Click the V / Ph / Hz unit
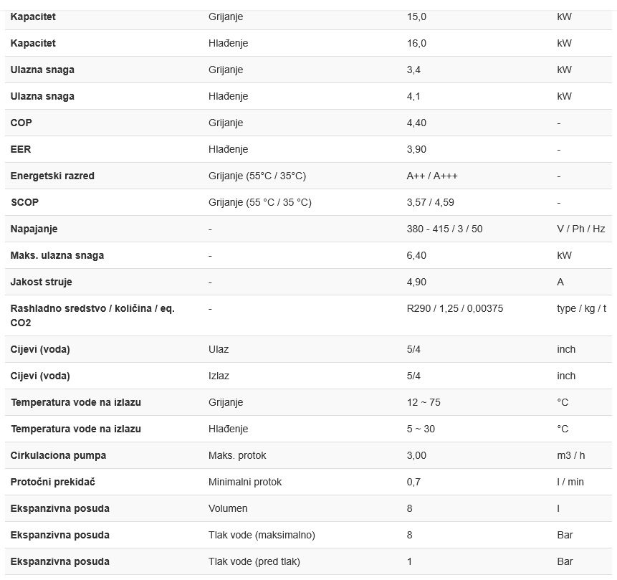The width and height of the screenshot is (617, 580). click(580, 229)
